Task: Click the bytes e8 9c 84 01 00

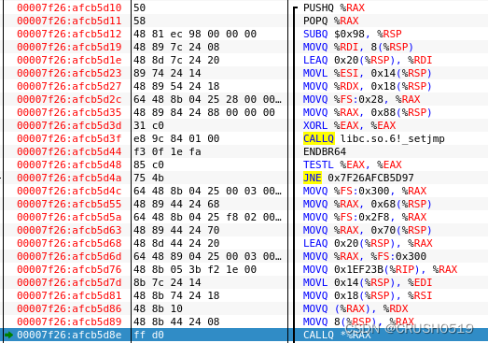Action: coord(176,138)
